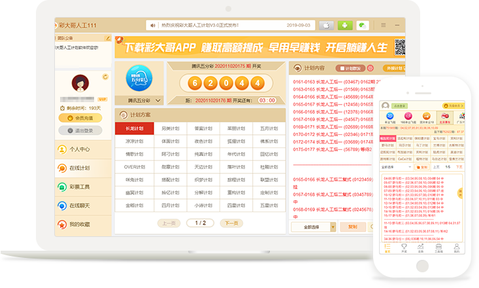
Task: Open the WeChat icon button
Action: pos(363,26)
